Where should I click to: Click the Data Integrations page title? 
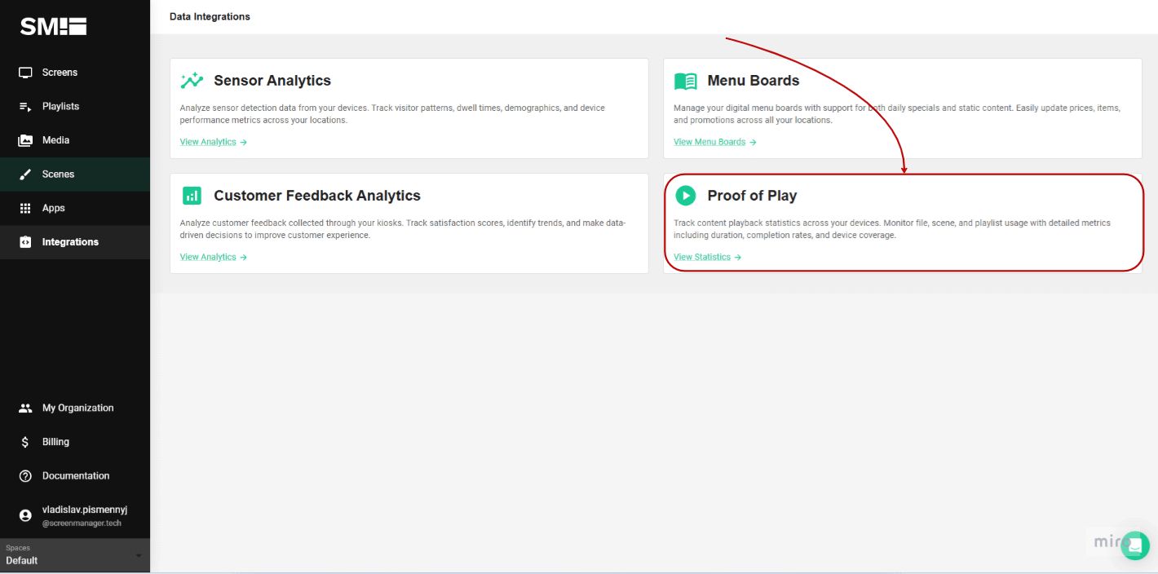click(x=210, y=16)
